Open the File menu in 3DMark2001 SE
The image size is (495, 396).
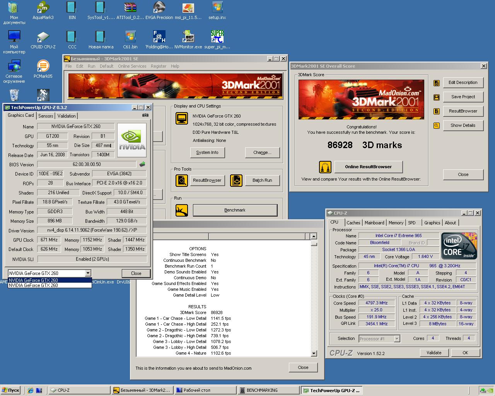click(68, 66)
